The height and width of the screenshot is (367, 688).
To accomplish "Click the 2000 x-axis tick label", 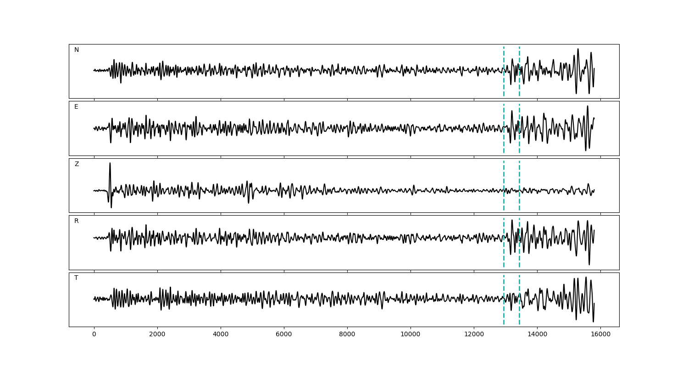I will tap(157, 334).
